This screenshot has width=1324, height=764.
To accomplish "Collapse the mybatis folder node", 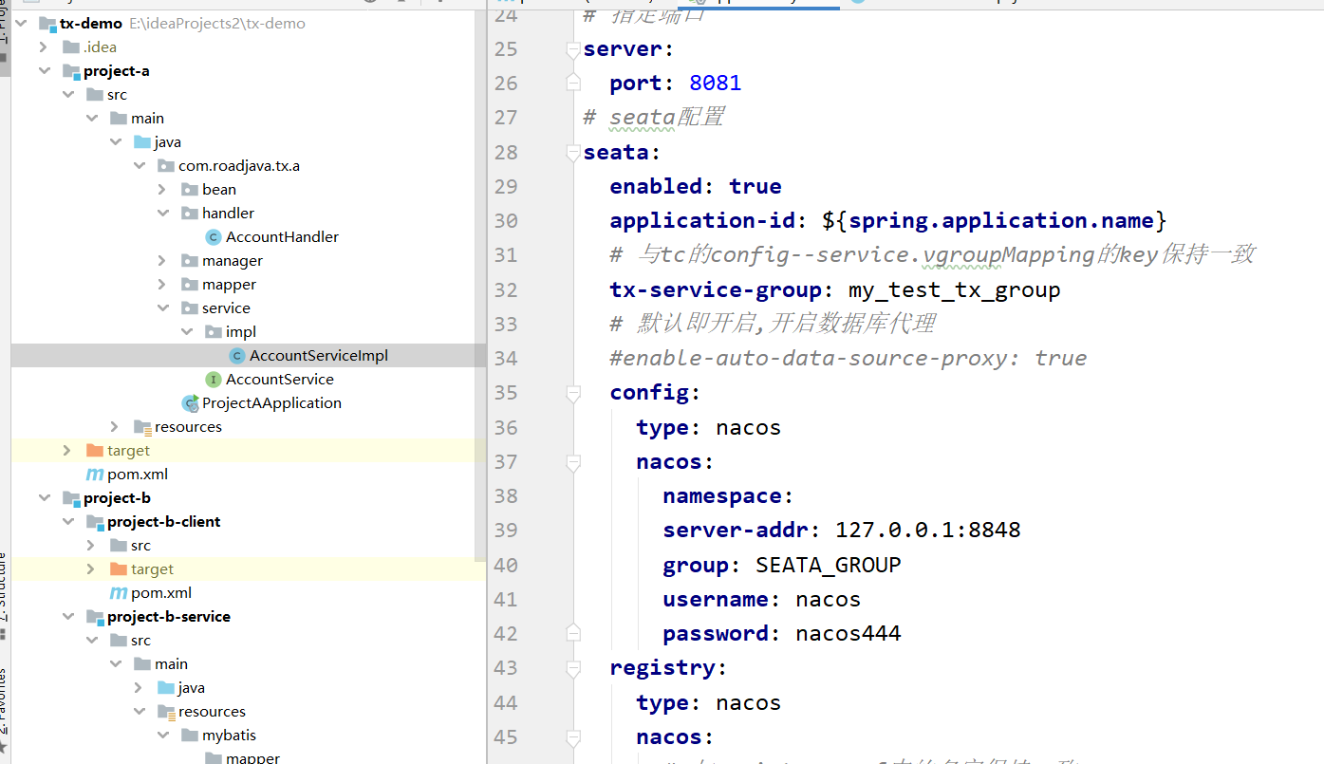I will pos(162,735).
